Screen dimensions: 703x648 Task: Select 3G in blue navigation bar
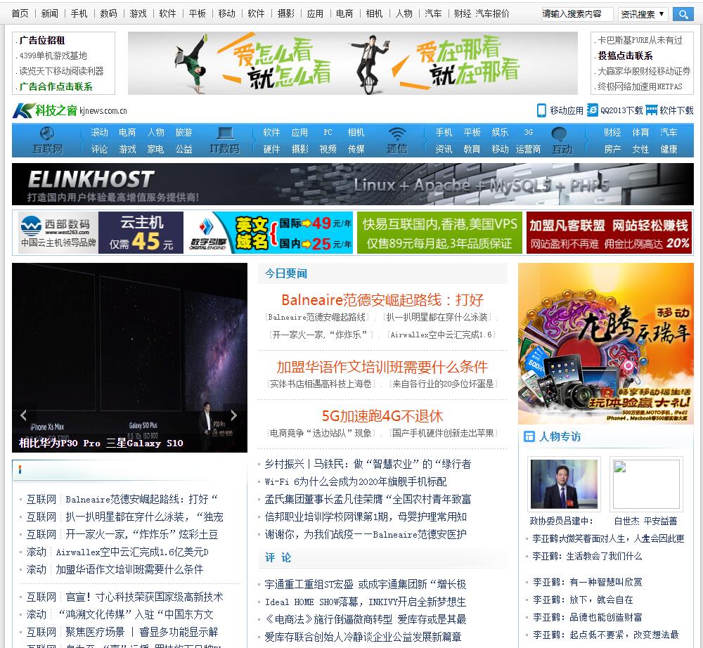[x=528, y=133]
